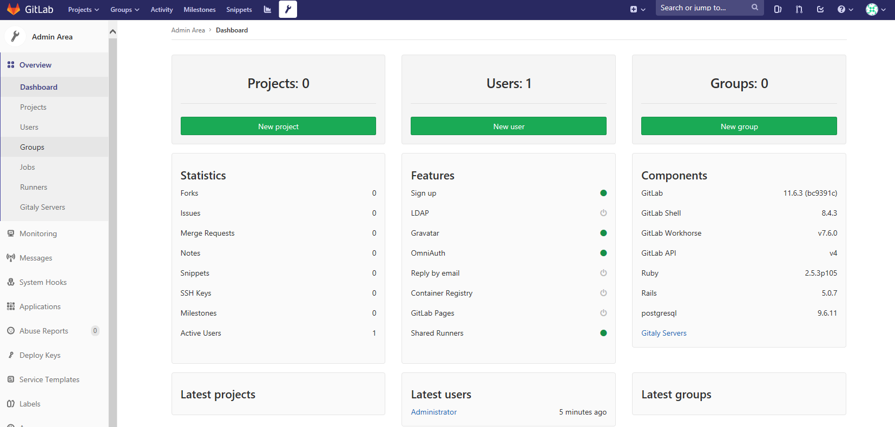895x427 pixels.
Task: Click the Applications grid icon
Action: tap(11, 306)
